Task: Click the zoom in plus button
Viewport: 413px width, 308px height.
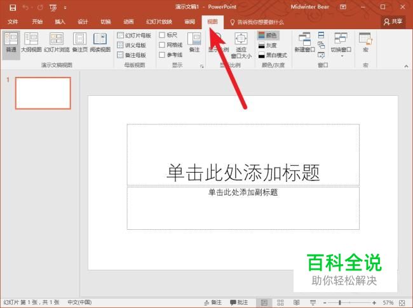Action: tap(374, 303)
